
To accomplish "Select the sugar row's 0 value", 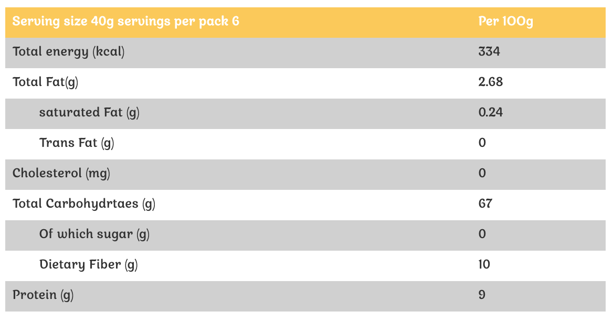I will coord(482,234).
